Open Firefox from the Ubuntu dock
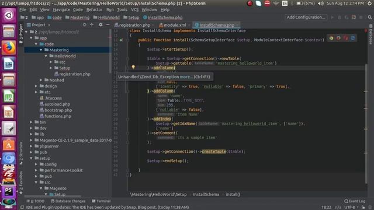The height and width of the screenshot is (210, 374). pyautogui.click(x=9, y=48)
